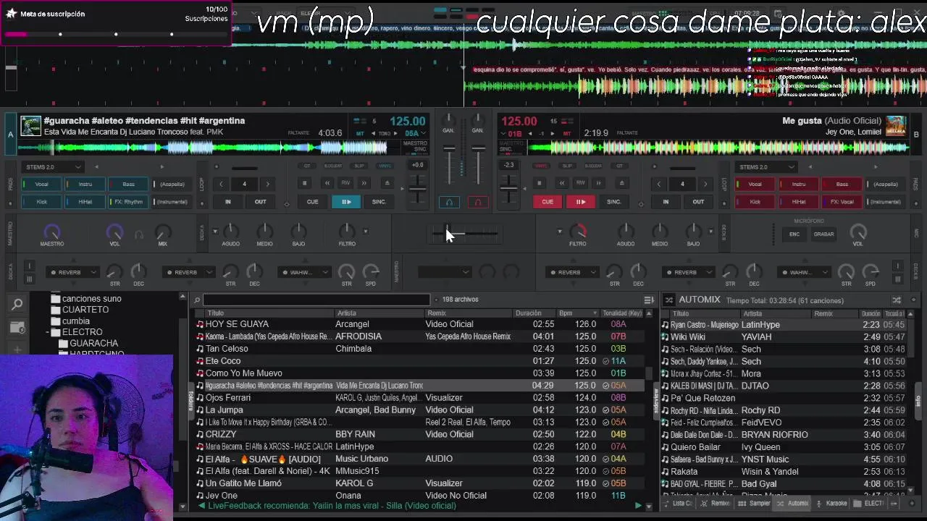The image size is (927, 521).
Task: Open the dropdown arrow beside deck A FILTRO
Action: point(365,232)
